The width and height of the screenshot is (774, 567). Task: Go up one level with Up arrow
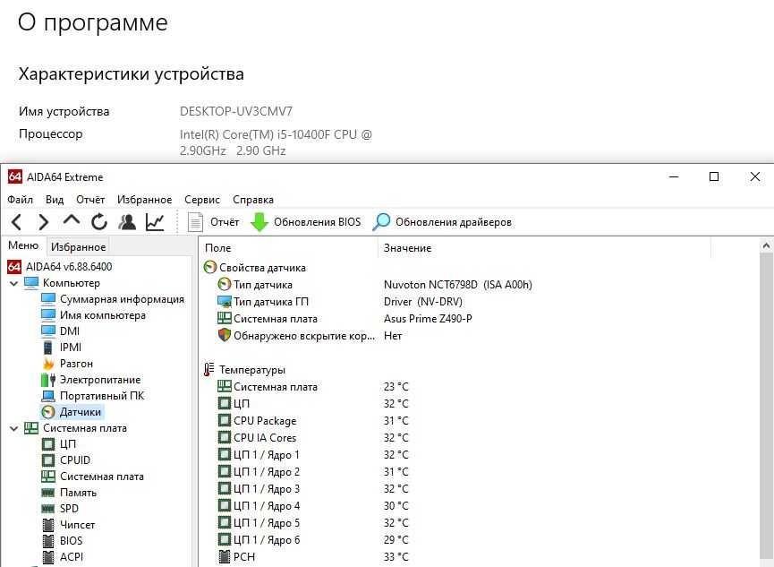tap(72, 220)
